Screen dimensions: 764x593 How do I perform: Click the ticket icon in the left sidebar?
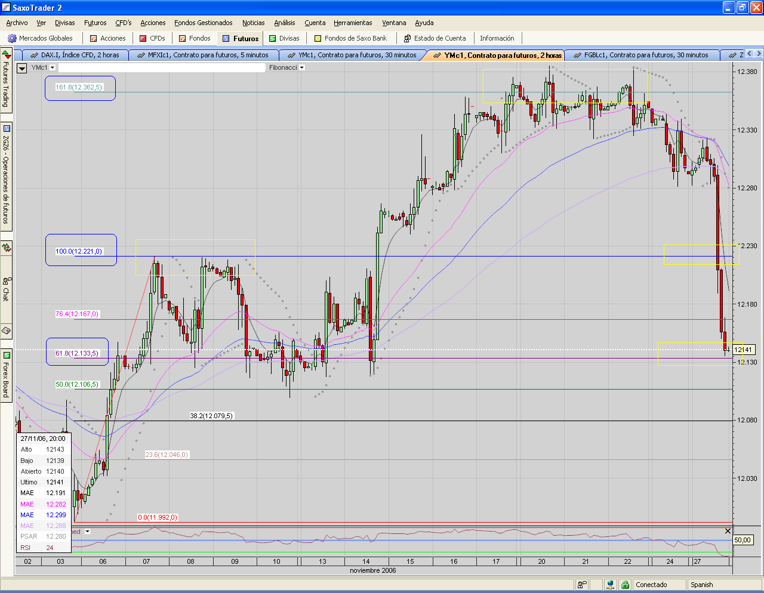pos(6,330)
